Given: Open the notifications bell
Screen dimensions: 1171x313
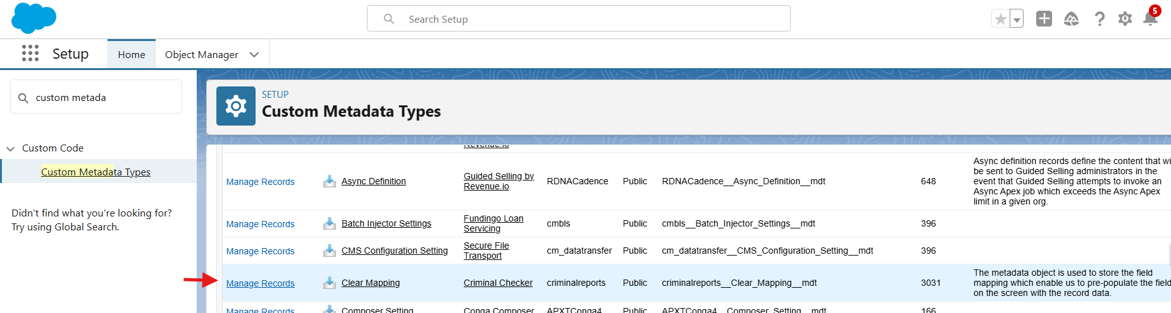Looking at the screenshot, I should tap(1151, 18).
